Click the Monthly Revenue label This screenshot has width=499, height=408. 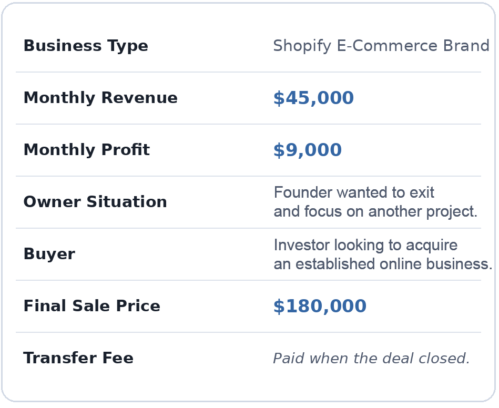[x=100, y=98]
